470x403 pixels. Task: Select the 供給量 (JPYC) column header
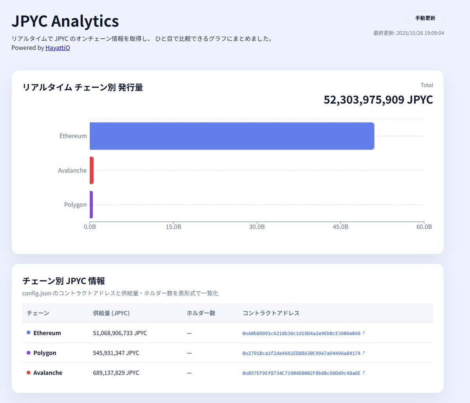[111, 313]
